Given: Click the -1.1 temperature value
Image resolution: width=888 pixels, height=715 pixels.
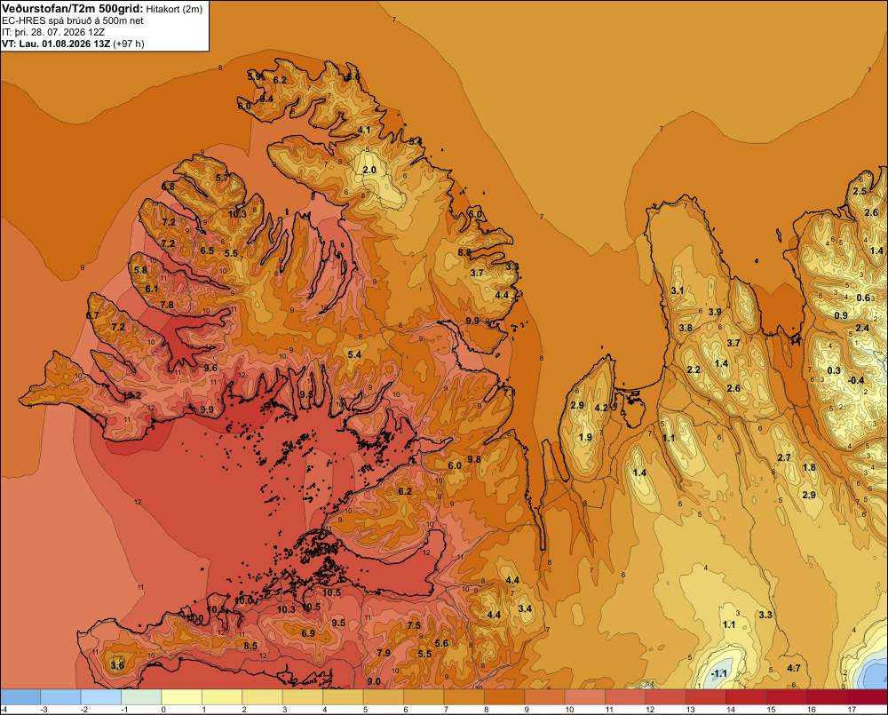Looking at the screenshot, I should pyautogui.click(x=718, y=673).
